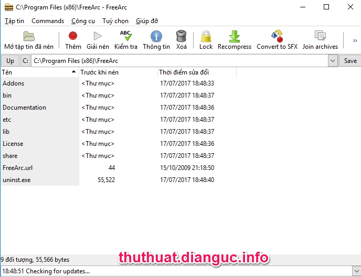Open the Tuỳ chọn menu
The height and width of the screenshot is (277, 361).
point(115,21)
